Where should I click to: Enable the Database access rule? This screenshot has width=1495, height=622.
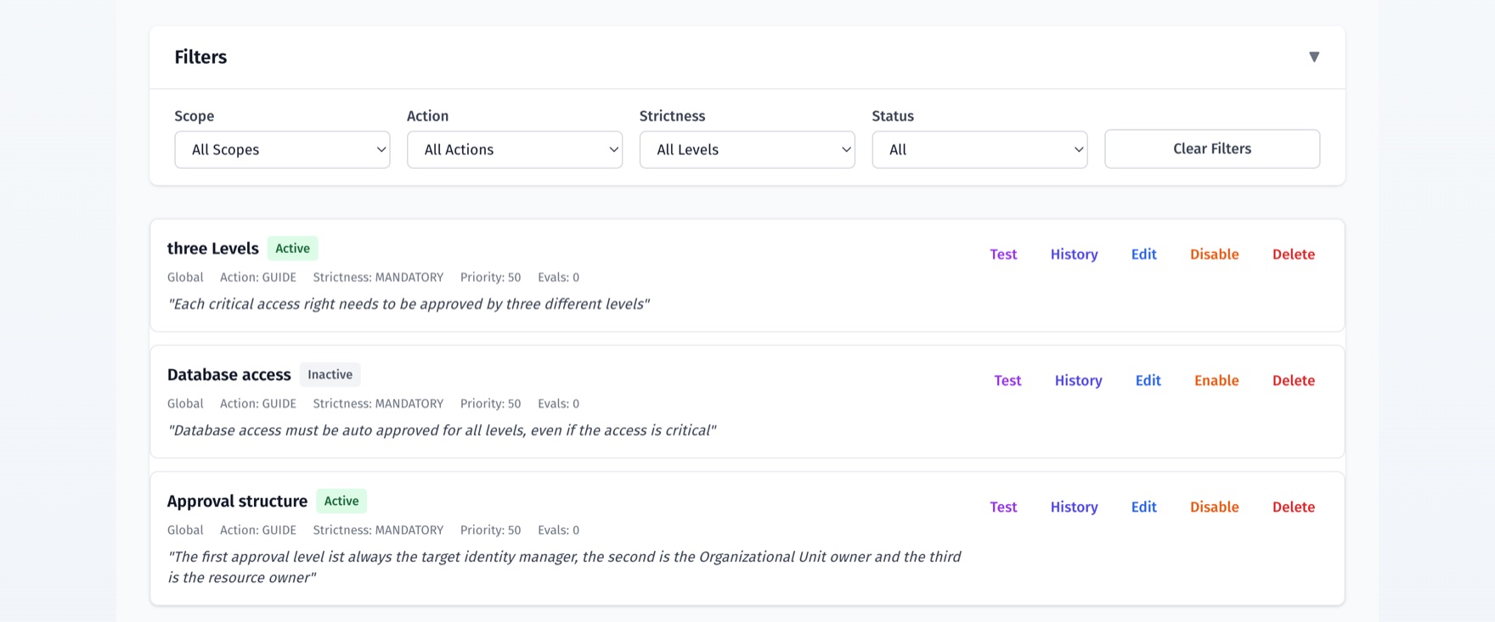coord(1216,380)
